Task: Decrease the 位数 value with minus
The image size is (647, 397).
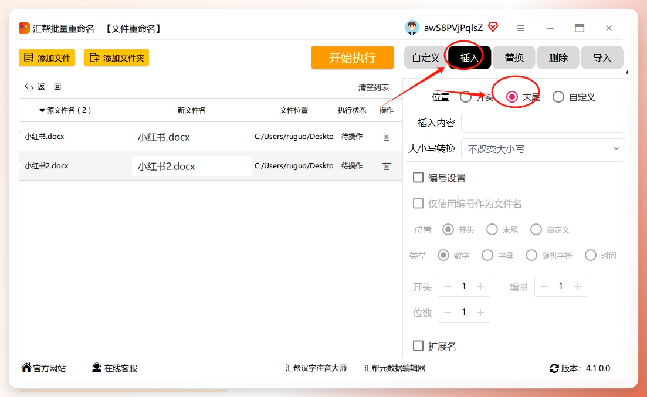Action: (448, 313)
